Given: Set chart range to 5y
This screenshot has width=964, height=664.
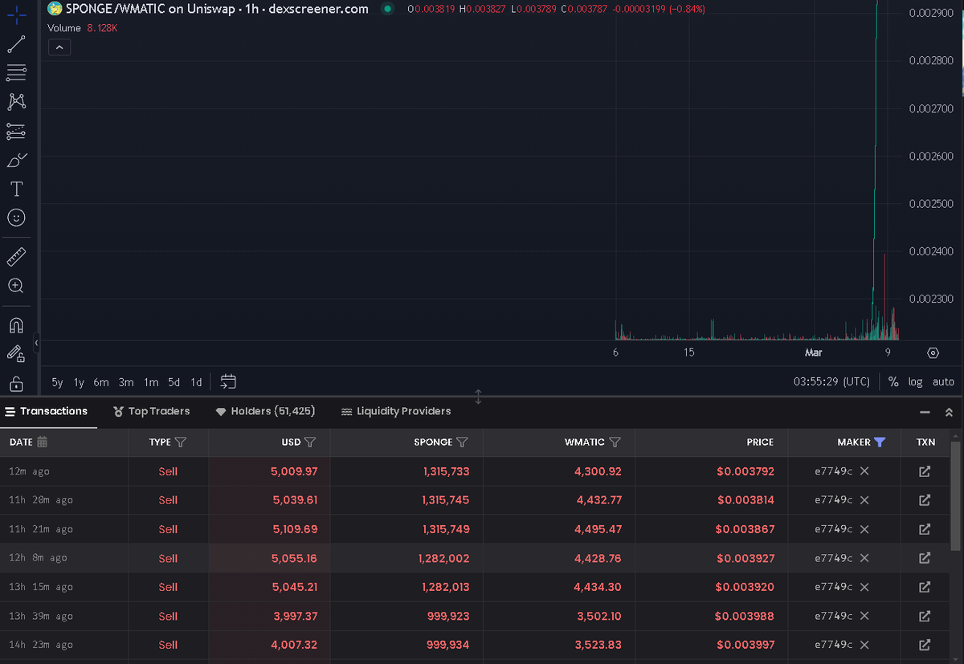Looking at the screenshot, I should tap(57, 382).
